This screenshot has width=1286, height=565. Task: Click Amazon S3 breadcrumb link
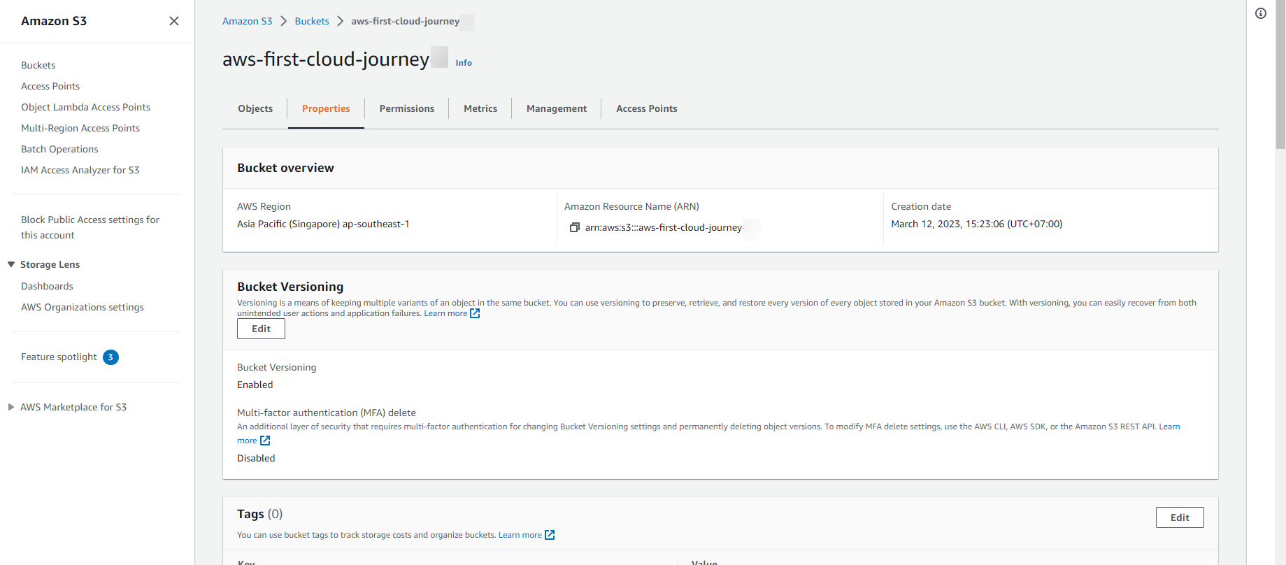[x=247, y=21]
